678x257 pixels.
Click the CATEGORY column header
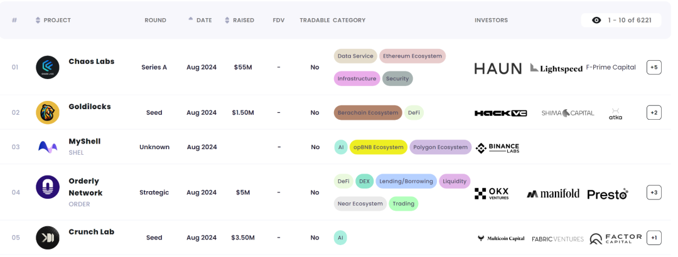[349, 20]
